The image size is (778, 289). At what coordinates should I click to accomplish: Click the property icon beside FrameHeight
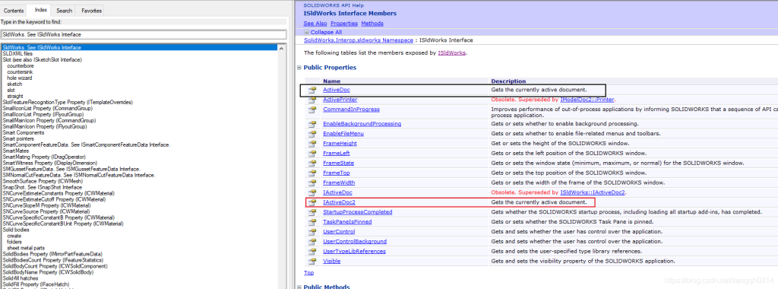tap(312, 144)
